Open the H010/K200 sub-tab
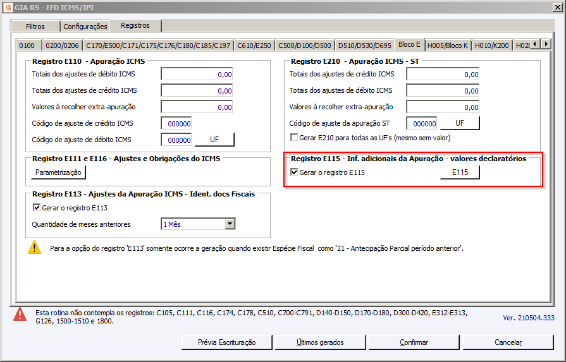 click(491, 45)
